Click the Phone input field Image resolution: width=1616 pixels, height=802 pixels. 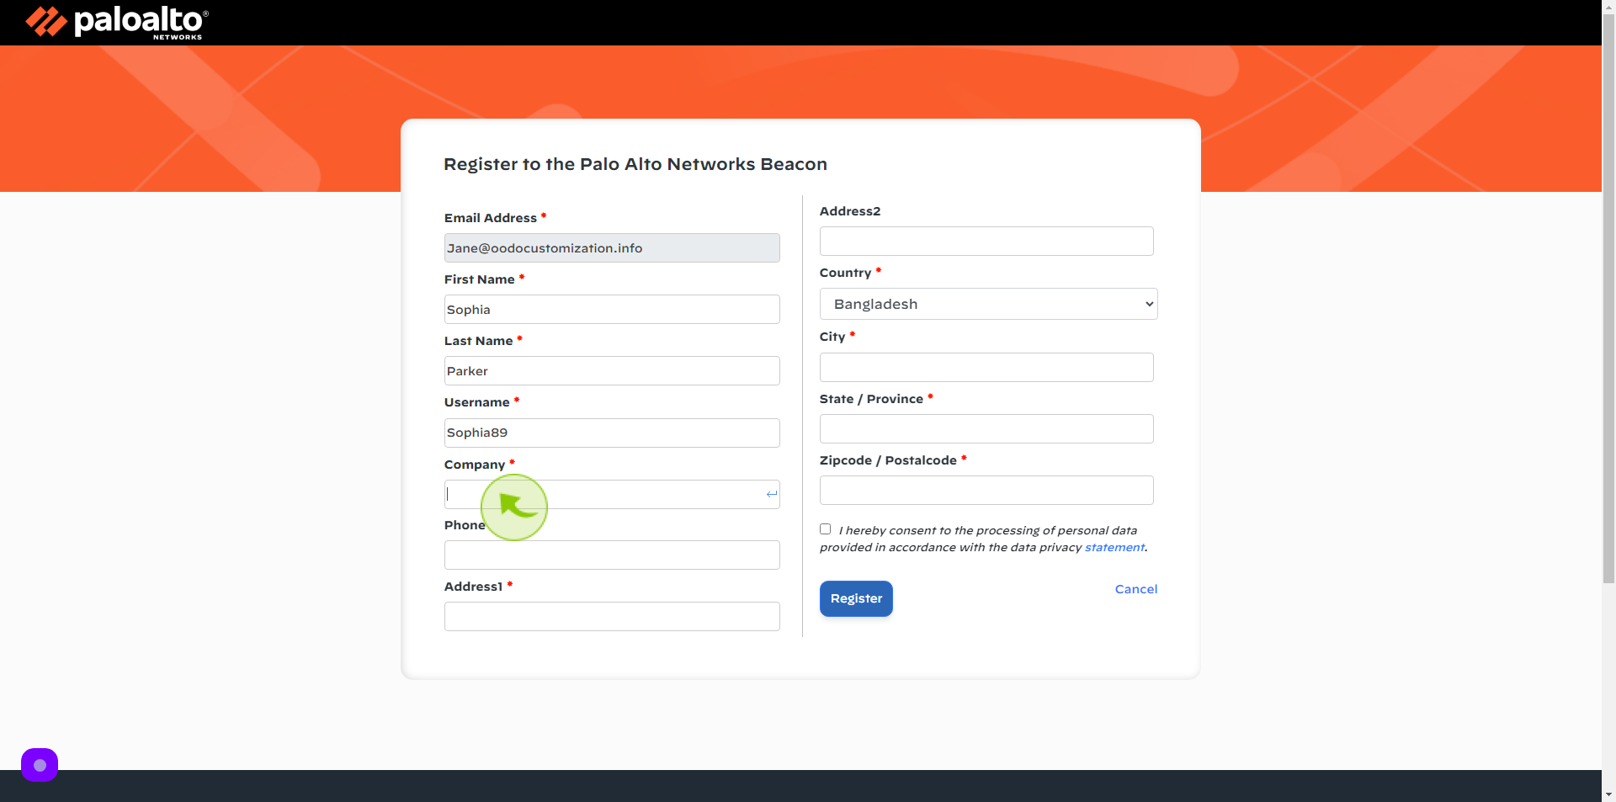pyautogui.click(x=612, y=555)
